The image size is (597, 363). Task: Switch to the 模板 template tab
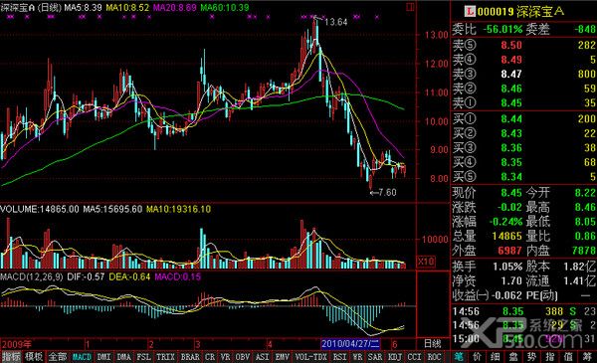pyautogui.click(x=34, y=357)
